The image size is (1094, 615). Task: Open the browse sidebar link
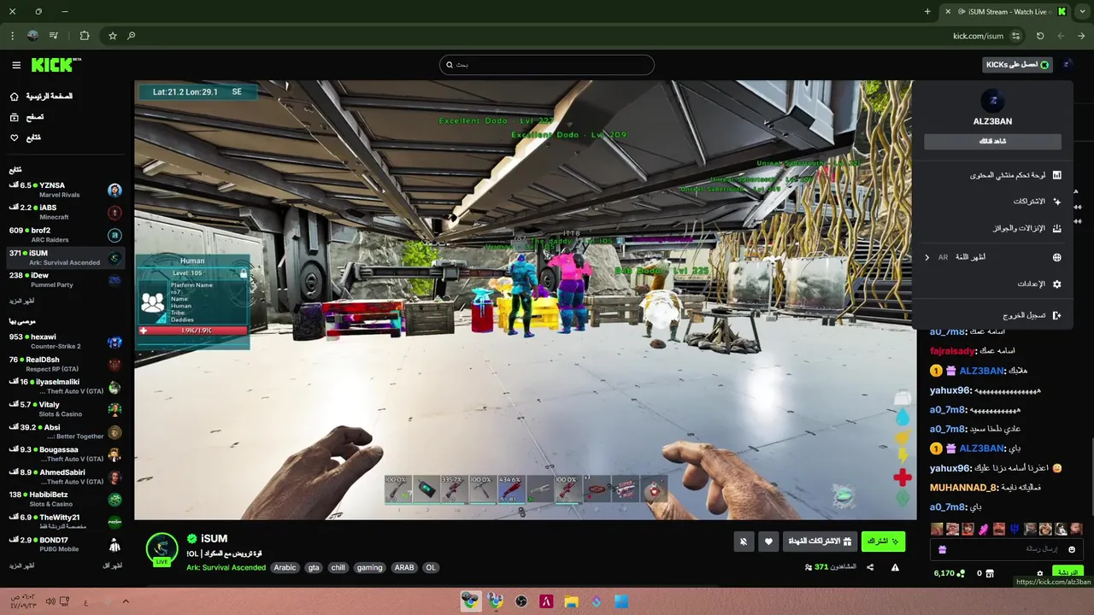pyautogui.click(x=26, y=117)
